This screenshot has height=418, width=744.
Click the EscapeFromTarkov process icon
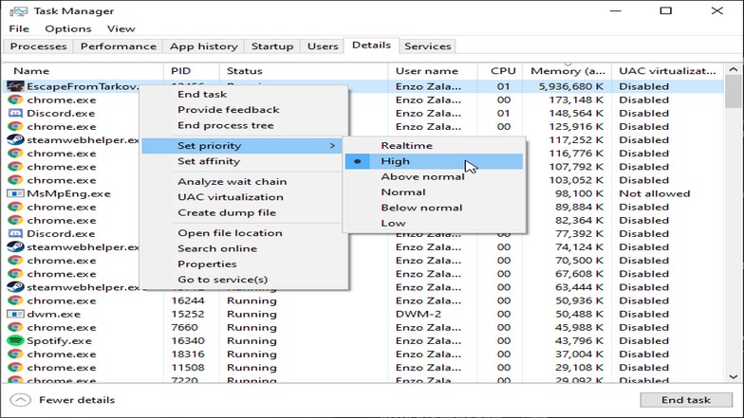[15, 86]
